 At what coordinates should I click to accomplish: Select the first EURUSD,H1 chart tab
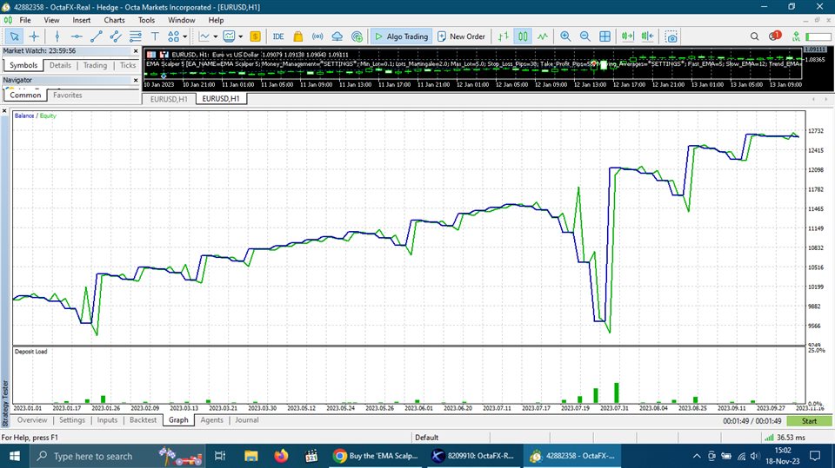click(x=169, y=99)
